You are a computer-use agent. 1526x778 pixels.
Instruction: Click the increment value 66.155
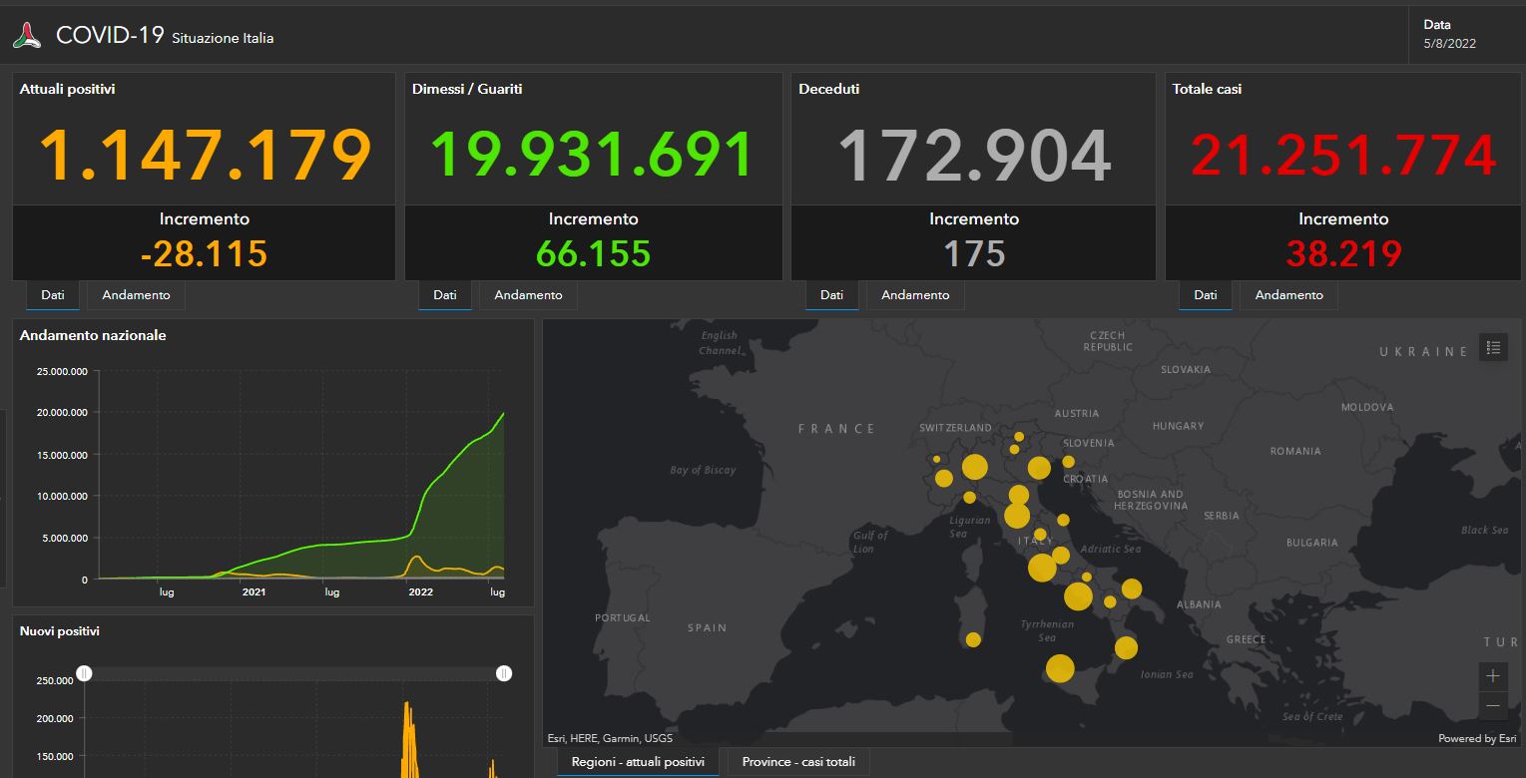click(593, 254)
